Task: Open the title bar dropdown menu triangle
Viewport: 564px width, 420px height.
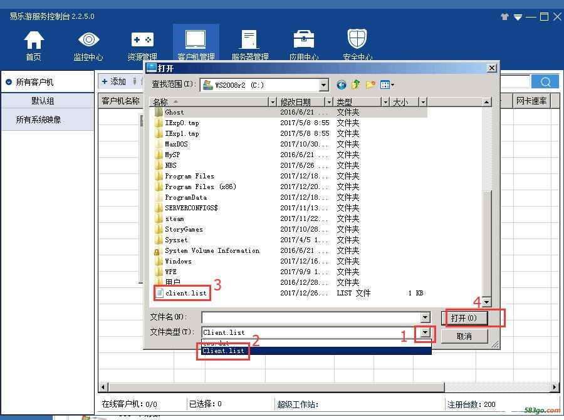Action: pos(518,17)
